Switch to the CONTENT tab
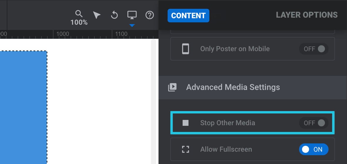347x164 pixels. pyautogui.click(x=188, y=16)
